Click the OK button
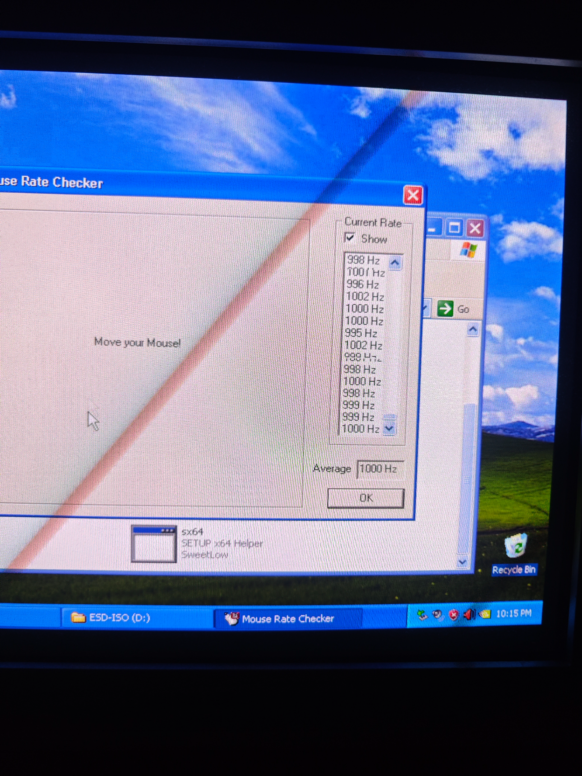This screenshot has width=582, height=776. click(x=366, y=498)
